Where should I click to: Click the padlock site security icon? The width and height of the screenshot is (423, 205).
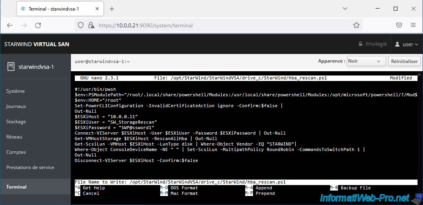91,25
